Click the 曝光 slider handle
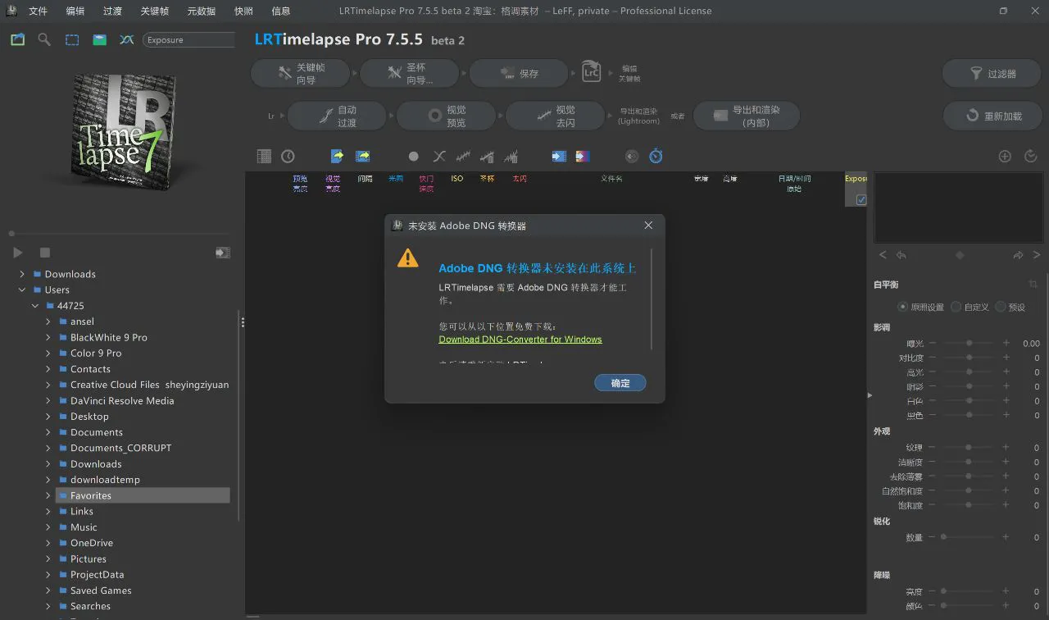The height and width of the screenshot is (620, 1049). click(x=970, y=343)
